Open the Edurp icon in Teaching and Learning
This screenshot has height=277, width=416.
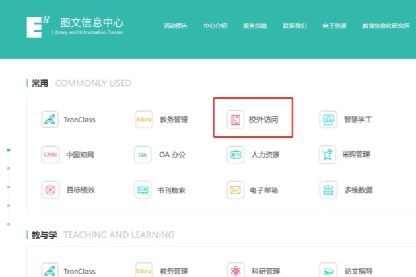[144, 270]
